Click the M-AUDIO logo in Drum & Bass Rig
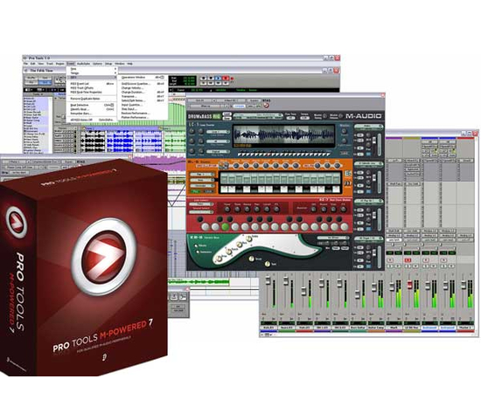Screen dimensions: 481x393 (x=364, y=116)
